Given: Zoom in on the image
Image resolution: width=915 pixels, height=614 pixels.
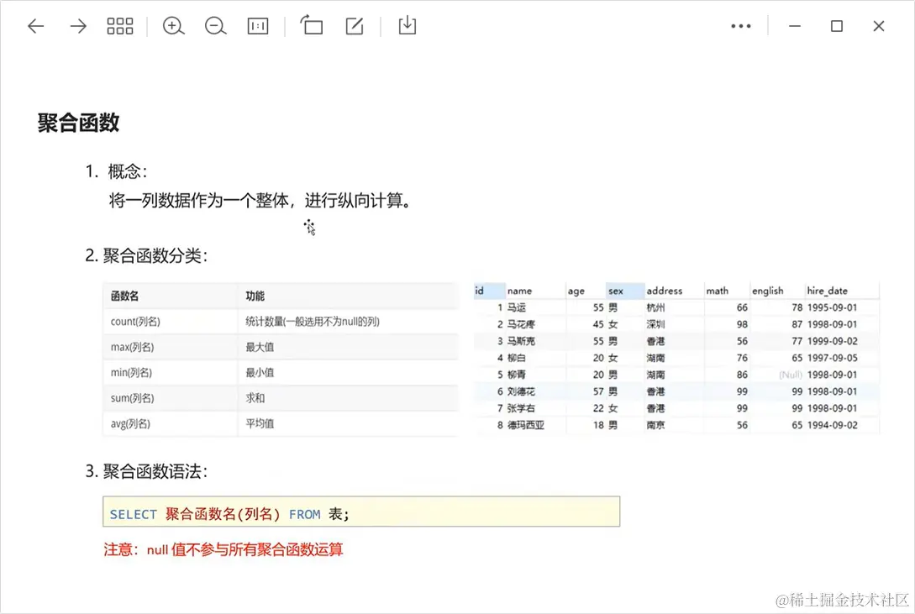Looking at the screenshot, I should [173, 26].
